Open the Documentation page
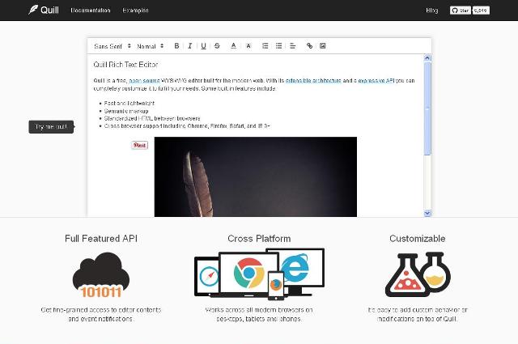Image resolution: width=518 pixels, height=344 pixels. coord(91,11)
